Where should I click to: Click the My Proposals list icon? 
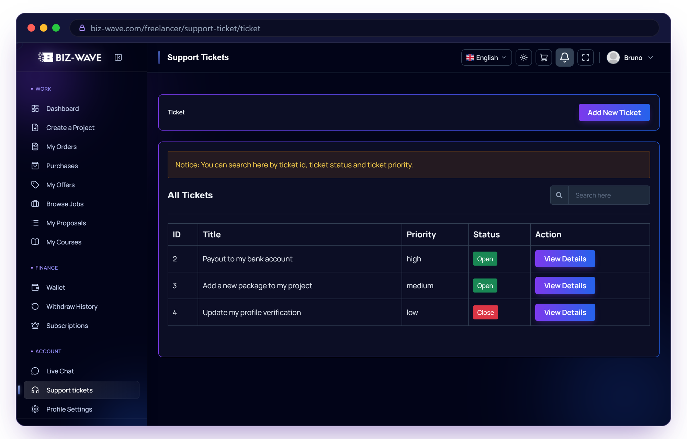pos(35,223)
